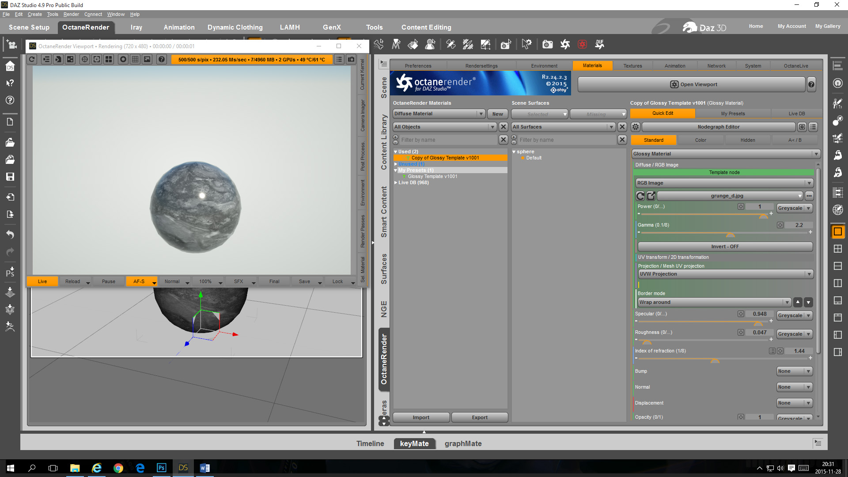Toggle the Live render mode button

42,281
